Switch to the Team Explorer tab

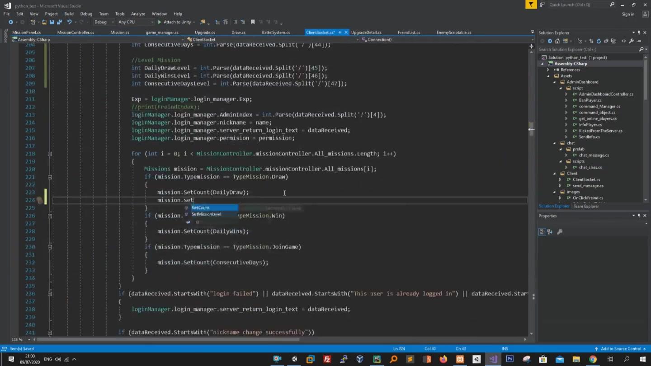586,206
